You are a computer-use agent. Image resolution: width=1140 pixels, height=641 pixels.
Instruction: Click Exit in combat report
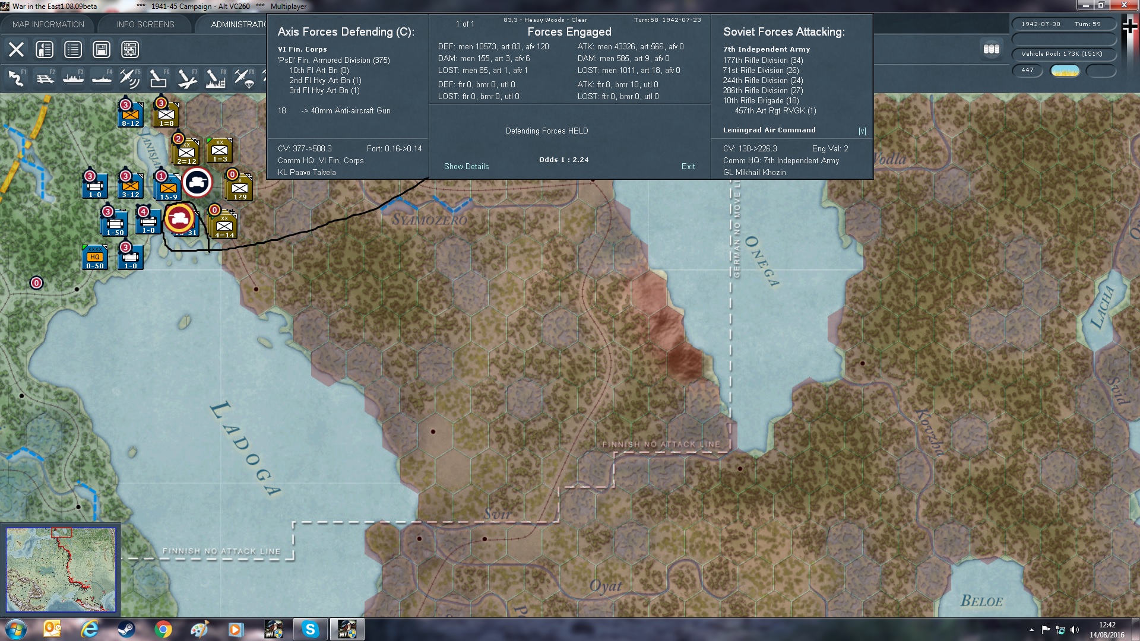[688, 167]
